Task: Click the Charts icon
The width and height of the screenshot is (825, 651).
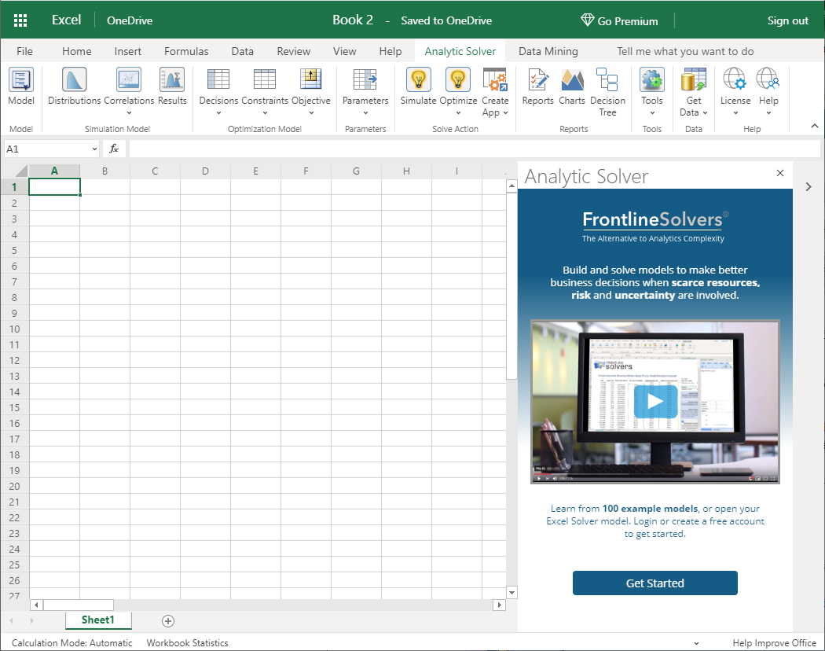Action: click(x=572, y=80)
